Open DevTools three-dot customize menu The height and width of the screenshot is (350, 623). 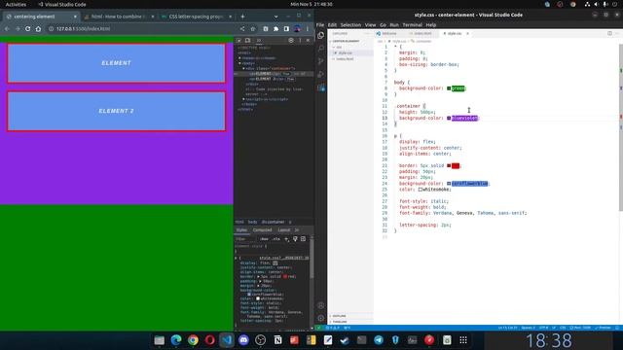[300, 41]
